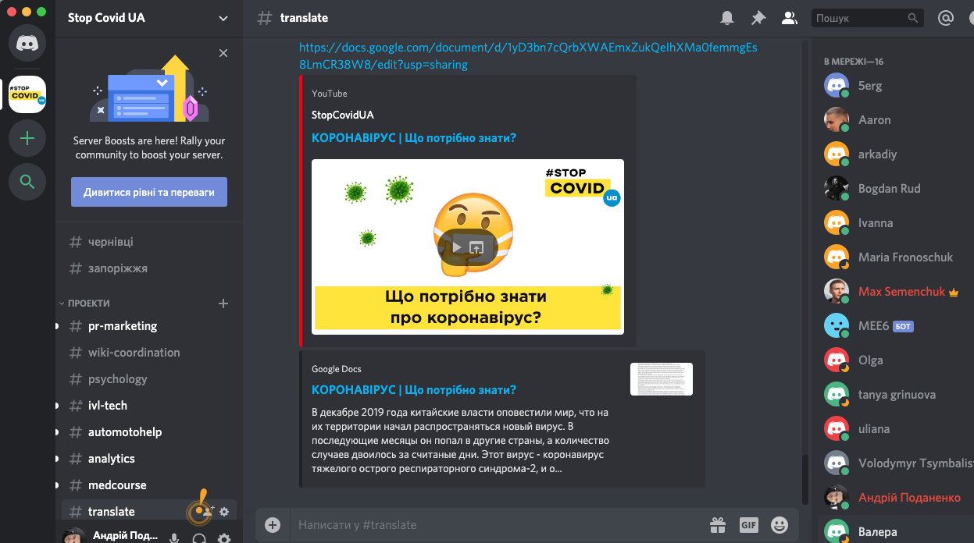974x543 pixels.
Task: Click the Дивитися рівні та переваги button
Action: [x=149, y=192]
